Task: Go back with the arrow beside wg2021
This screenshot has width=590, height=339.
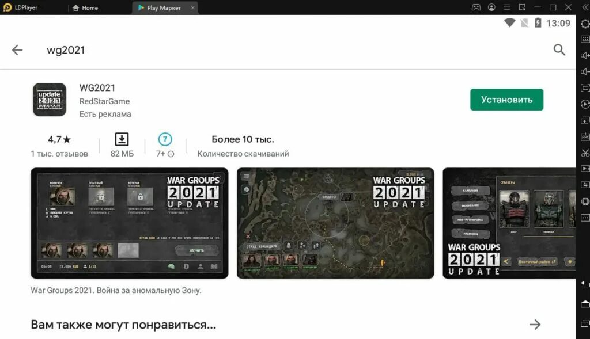Action: pos(17,50)
